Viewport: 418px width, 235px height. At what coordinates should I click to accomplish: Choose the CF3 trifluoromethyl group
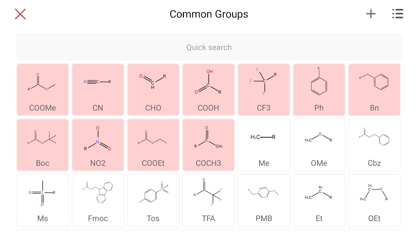click(x=264, y=89)
